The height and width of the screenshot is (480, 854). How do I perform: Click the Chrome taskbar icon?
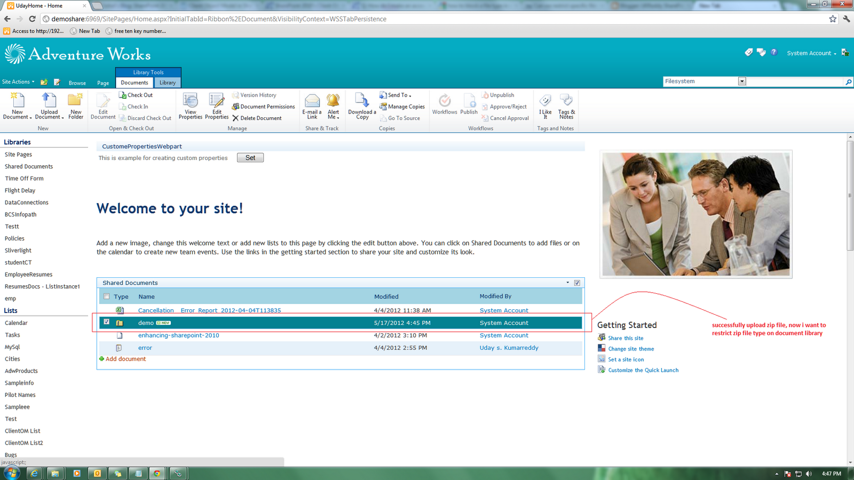157,473
